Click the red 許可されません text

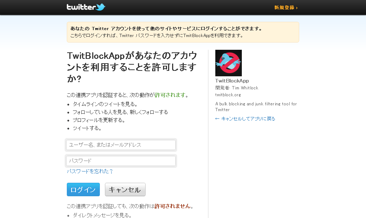click(x=172, y=206)
